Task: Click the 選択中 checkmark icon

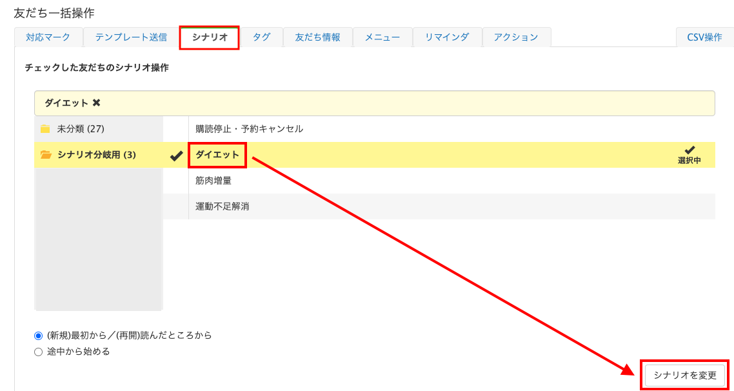Action: [689, 150]
